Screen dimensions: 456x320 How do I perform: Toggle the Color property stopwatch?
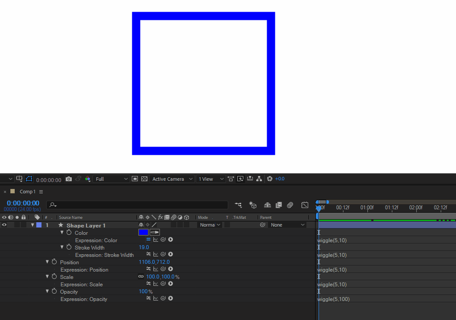[69, 232]
